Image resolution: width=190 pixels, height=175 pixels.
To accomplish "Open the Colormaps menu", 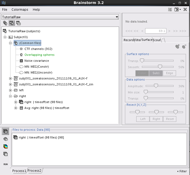I will pyautogui.click(x=20, y=9).
